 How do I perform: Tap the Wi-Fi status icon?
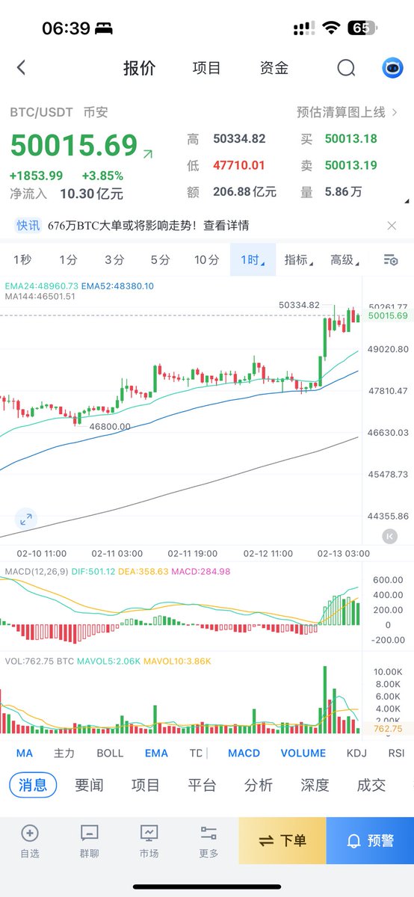[x=330, y=28]
